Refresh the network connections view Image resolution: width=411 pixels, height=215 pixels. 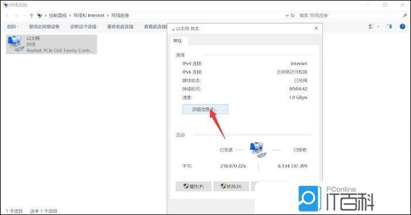point(293,15)
